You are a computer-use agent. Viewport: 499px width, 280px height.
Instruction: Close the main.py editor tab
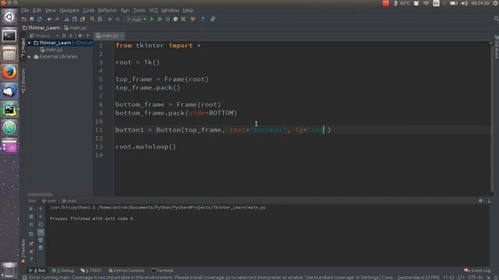[122, 36]
